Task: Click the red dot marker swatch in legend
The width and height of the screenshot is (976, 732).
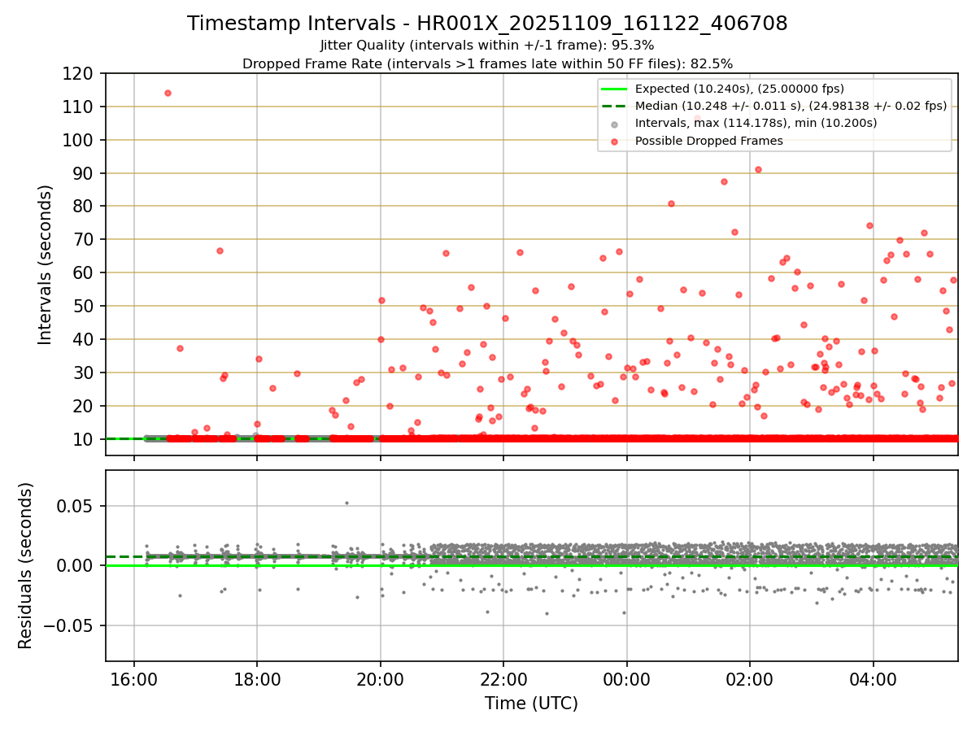Action: pos(615,142)
